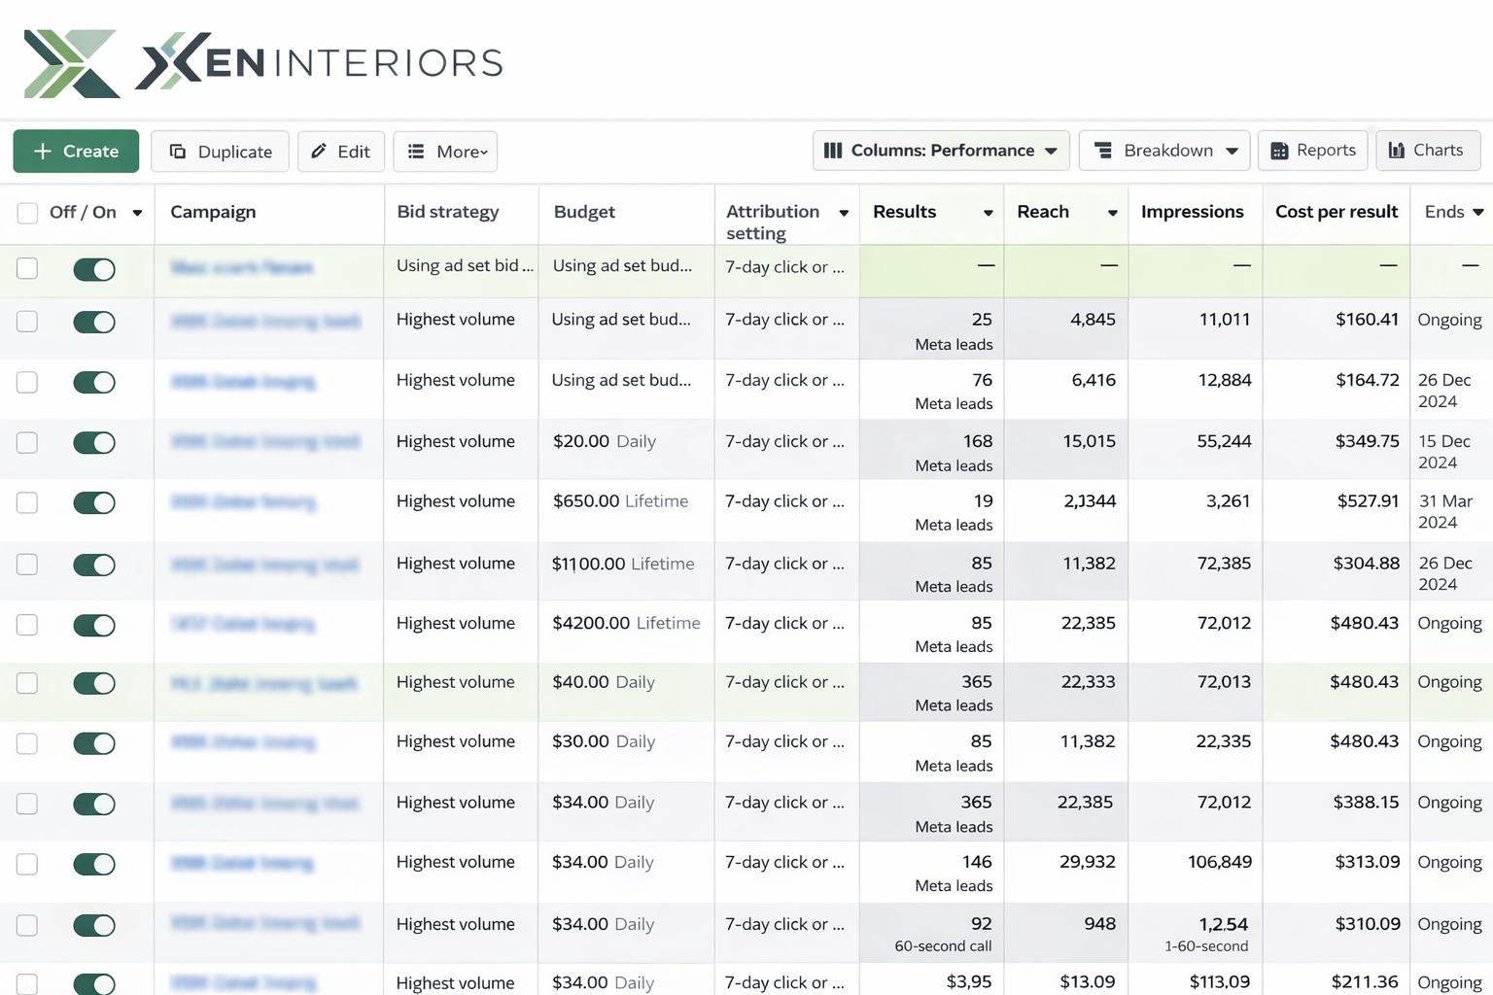Open the blurred campaign name in the $313.09 row
This screenshot has height=995, width=1493.
tap(242, 863)
